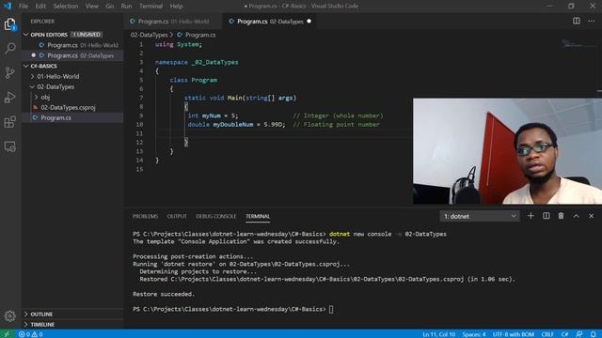The width and height of the screenshot is (602, 338).
Task: Close the terminal panel
Action: pyautogui.click(x=592, y=216)
